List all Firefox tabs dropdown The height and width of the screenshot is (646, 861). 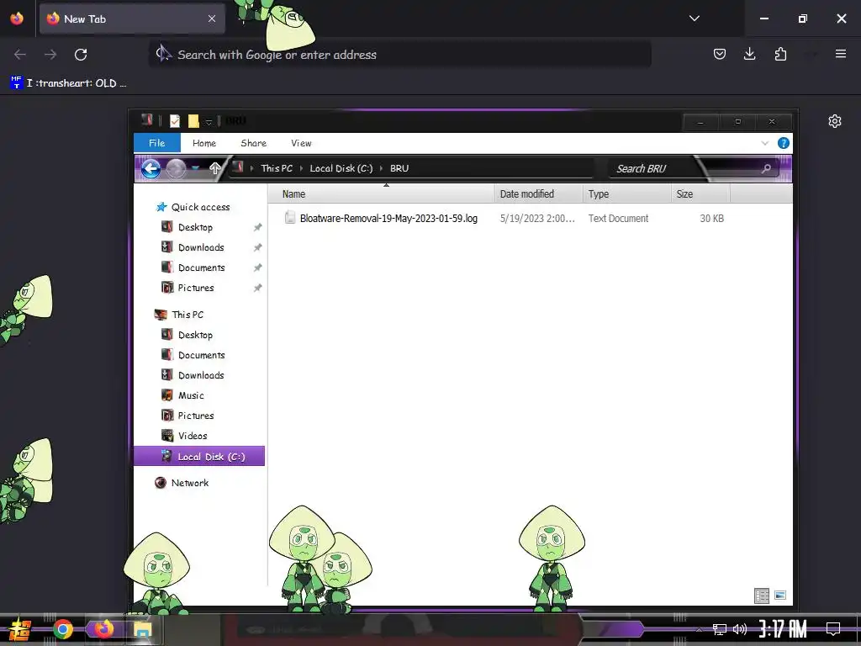pyautogui.click(x=694, y=19)
